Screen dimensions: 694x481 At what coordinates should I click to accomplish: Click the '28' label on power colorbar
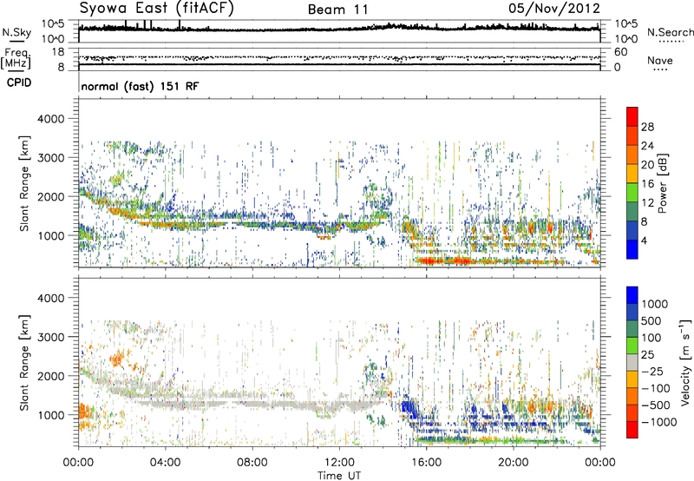(x=647, y=127)
